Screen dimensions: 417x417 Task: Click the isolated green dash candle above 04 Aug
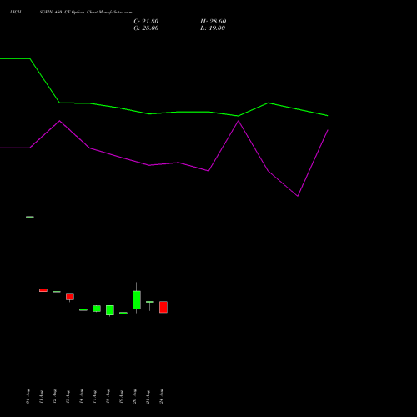coord(30,217)
